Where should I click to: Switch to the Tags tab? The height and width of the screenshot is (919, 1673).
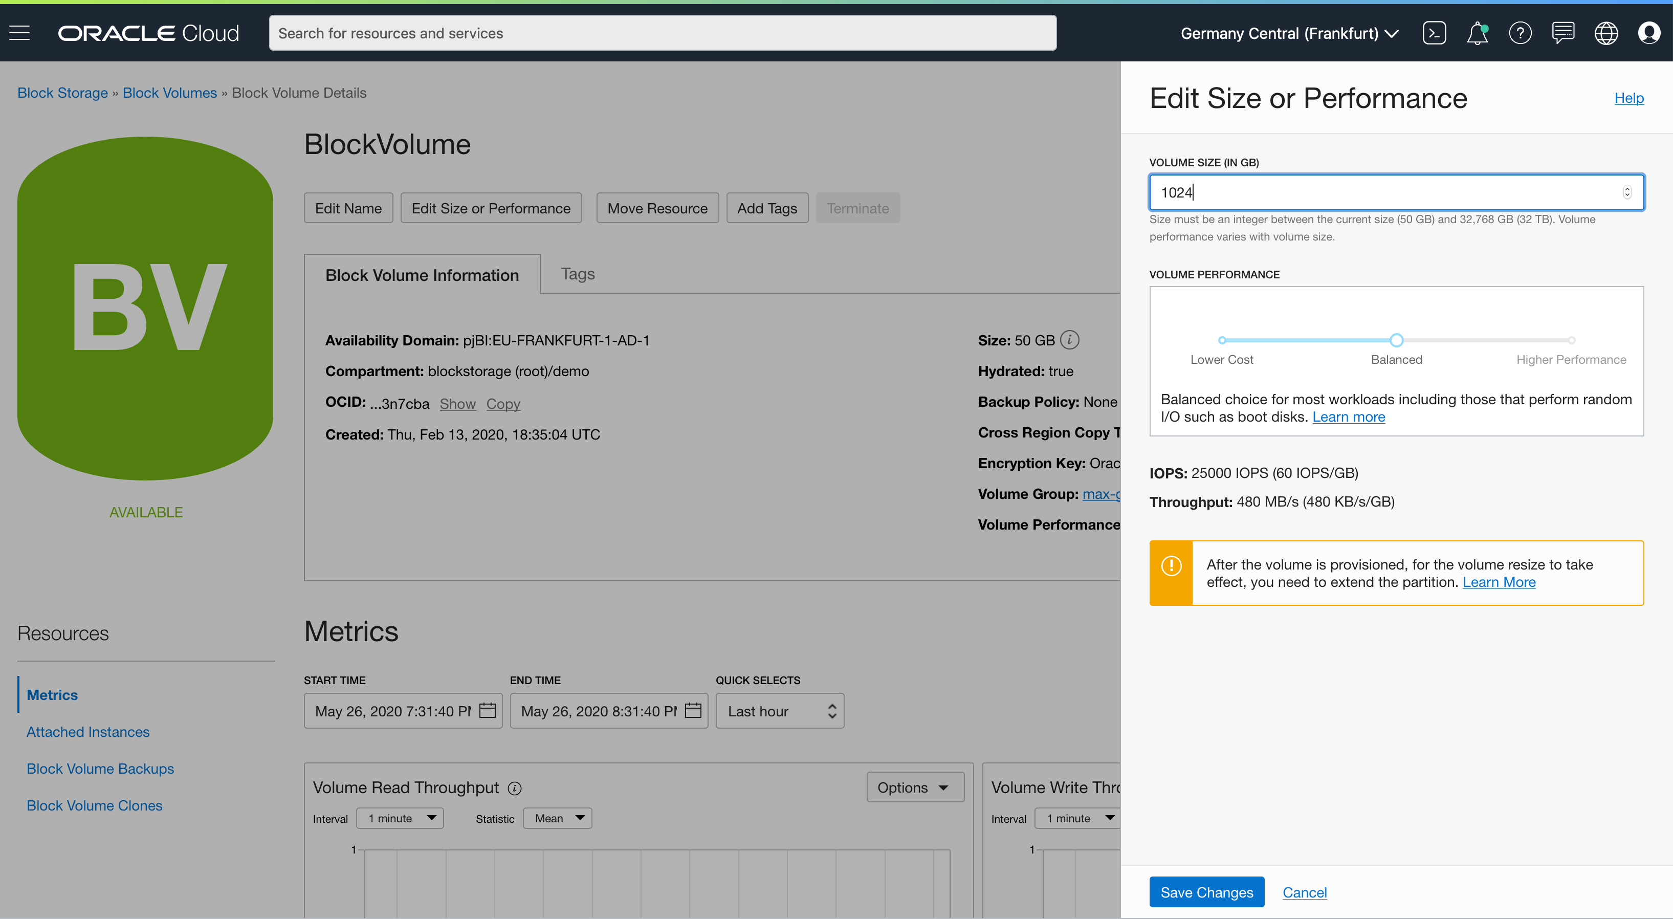(578, 273)
